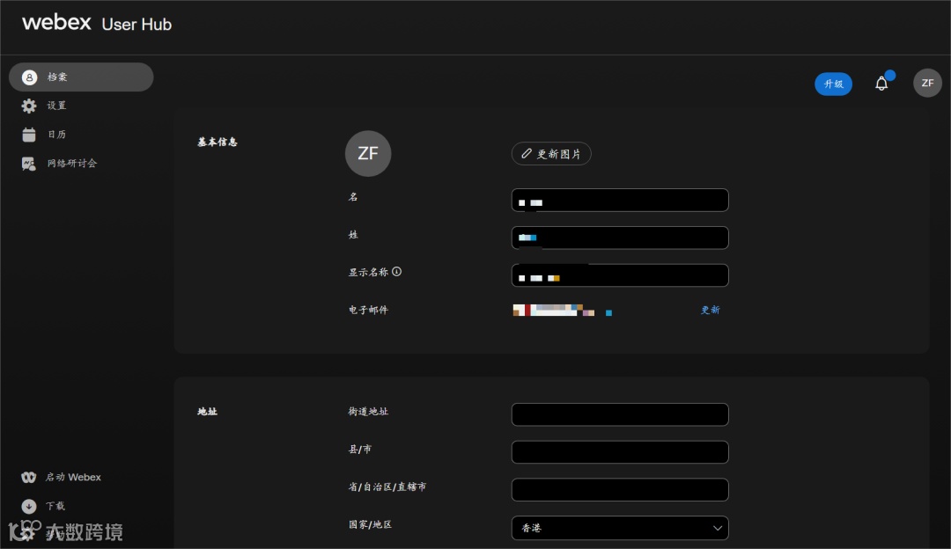Click 更新图片 update picture button
Viewport: 951px width, 549px height.
[551, 154]
